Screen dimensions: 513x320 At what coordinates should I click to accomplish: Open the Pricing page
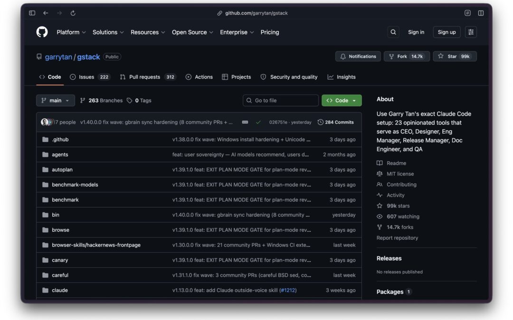(270, 32)
